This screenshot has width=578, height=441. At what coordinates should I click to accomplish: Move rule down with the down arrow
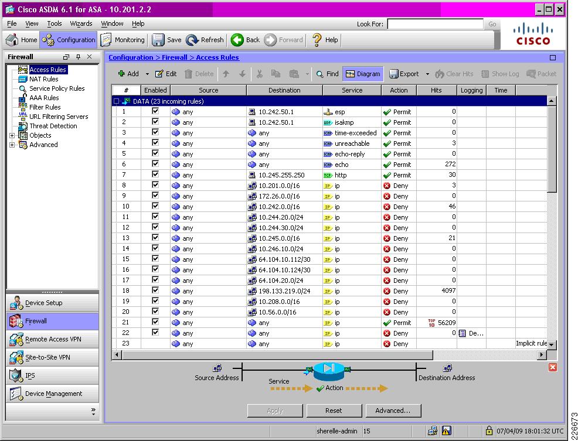[242, 74]
